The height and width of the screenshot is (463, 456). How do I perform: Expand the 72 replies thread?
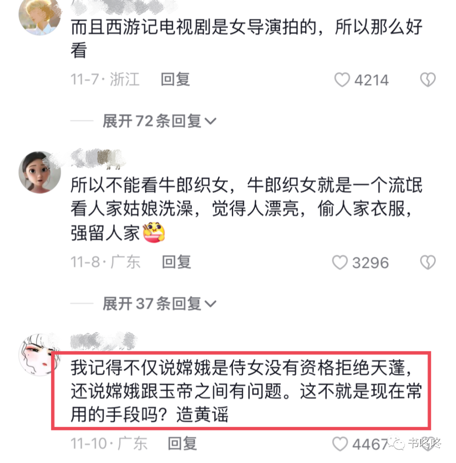click(160, 121)
